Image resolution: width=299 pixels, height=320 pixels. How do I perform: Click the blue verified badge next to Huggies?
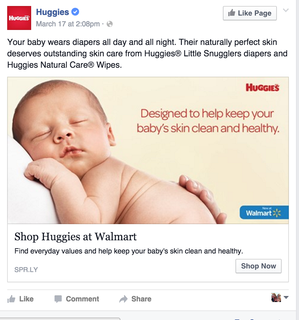pos(75,12)
